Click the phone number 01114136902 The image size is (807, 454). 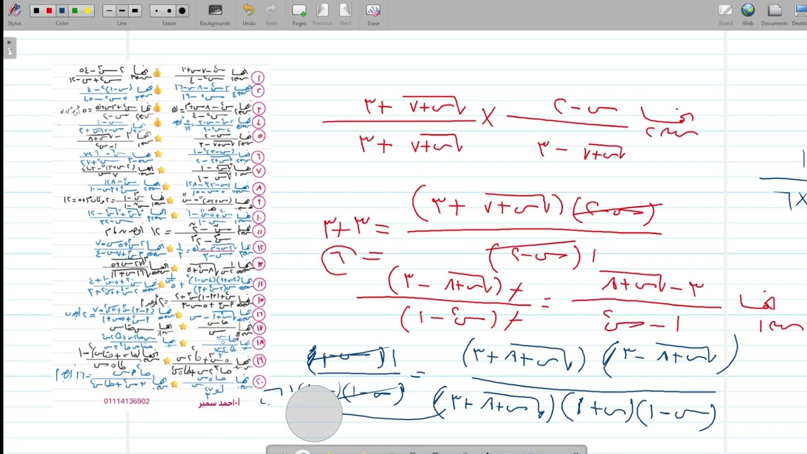click(x=127, y=401)
